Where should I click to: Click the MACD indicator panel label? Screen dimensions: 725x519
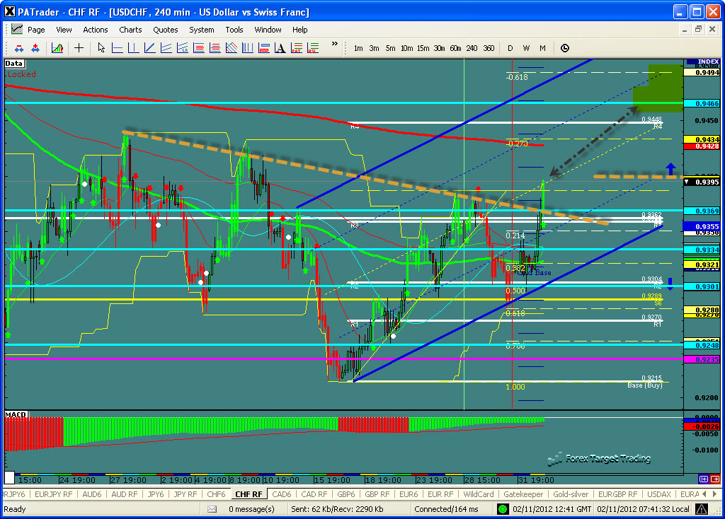(16, 413)
